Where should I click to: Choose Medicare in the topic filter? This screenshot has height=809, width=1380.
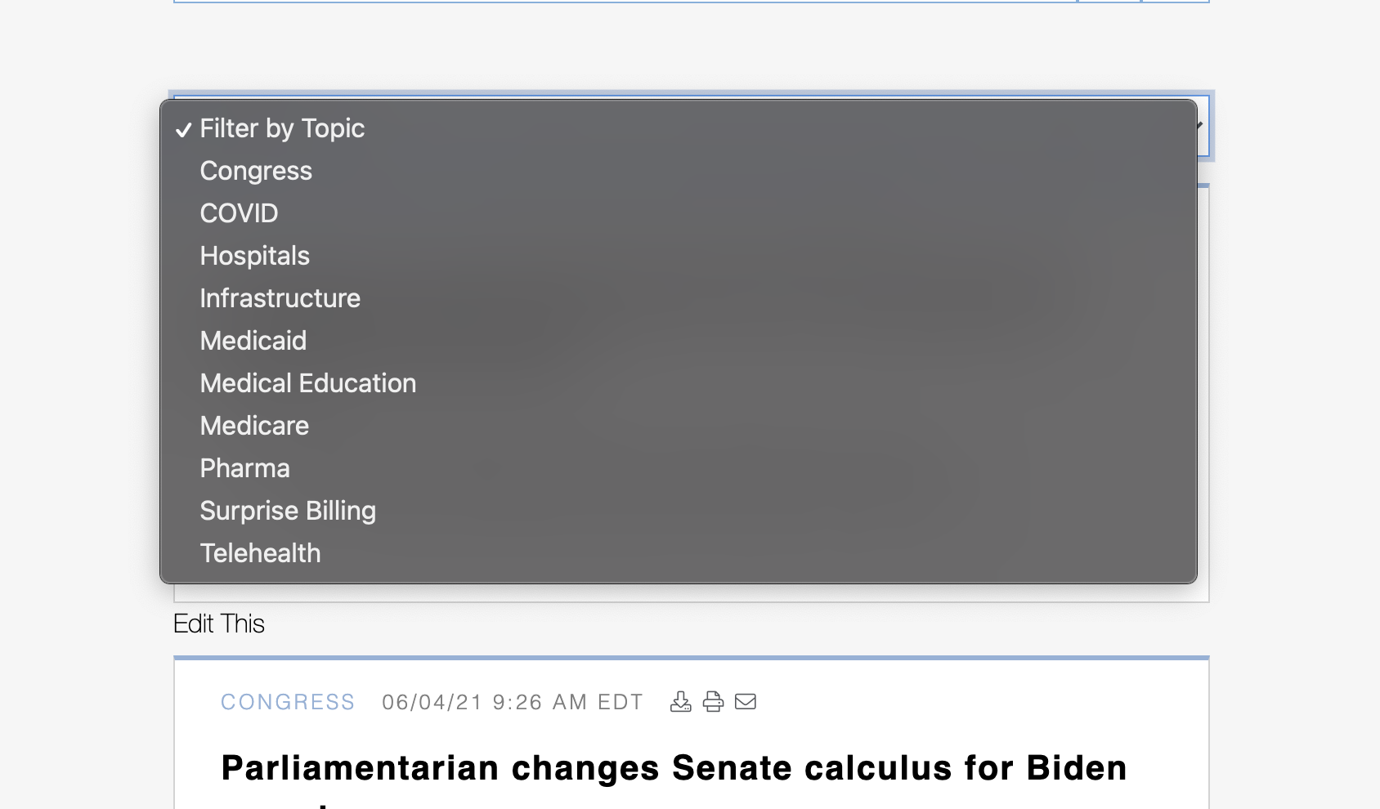679,426
